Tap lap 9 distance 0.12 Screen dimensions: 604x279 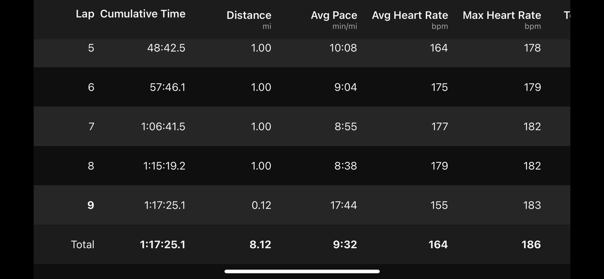(x=261, y=205)
